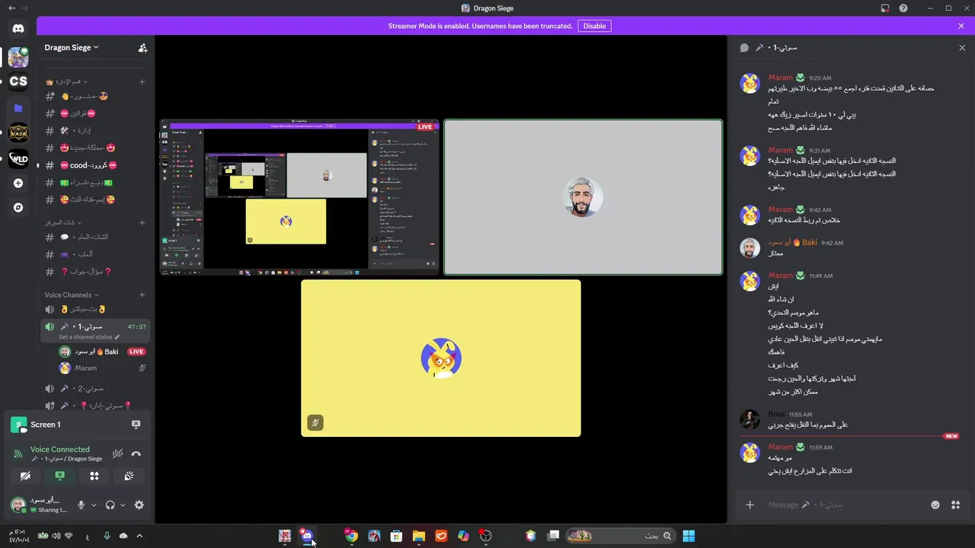Disconnect from voice with hang-up icon
Image resolution: width=975 pixels, height=548 pixels.
(136, 454)
